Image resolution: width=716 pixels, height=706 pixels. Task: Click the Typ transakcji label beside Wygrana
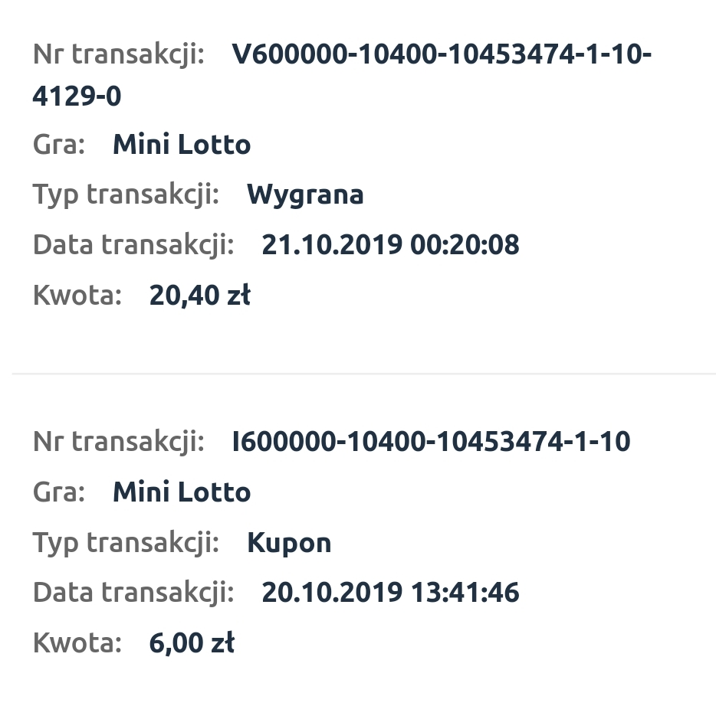(x=126, y=194)
